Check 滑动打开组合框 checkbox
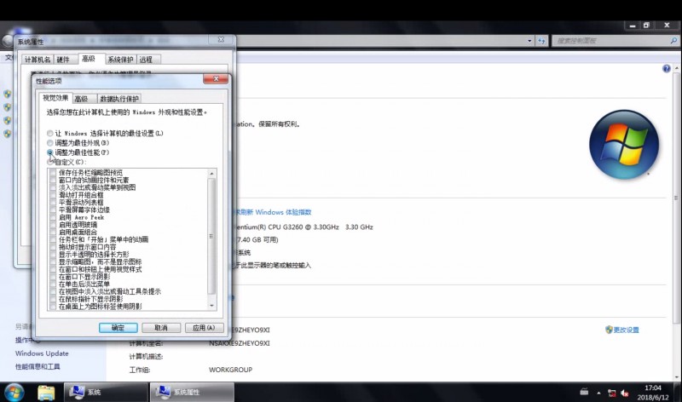Image resolution: width=682 pixels, height=402 pixels. tap(53, 195)
